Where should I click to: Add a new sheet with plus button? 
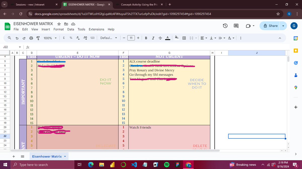14,156
